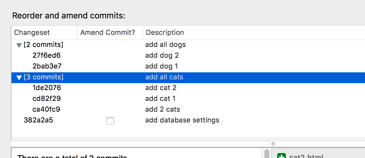Click the 'add dog 2' description
Screen dimensions: 365x158
(162, 56)
